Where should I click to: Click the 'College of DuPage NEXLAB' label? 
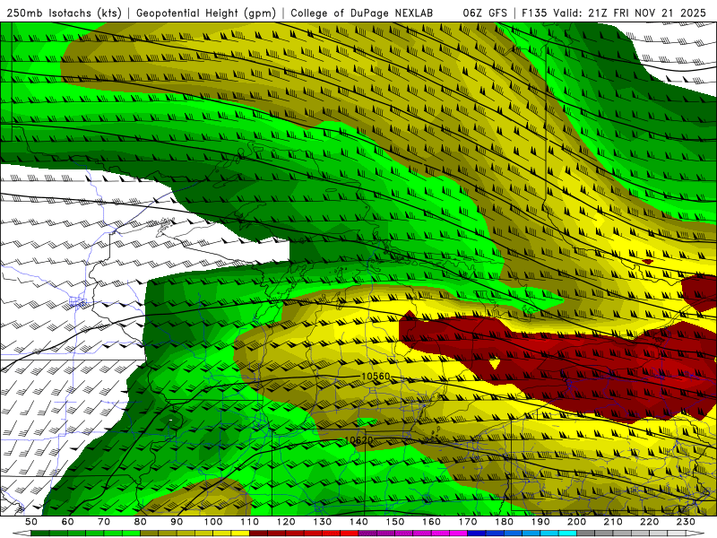click(361, 13)
